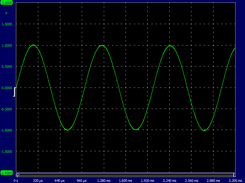Click the 1.920 ms time axis label

click(x=148, y=181)
